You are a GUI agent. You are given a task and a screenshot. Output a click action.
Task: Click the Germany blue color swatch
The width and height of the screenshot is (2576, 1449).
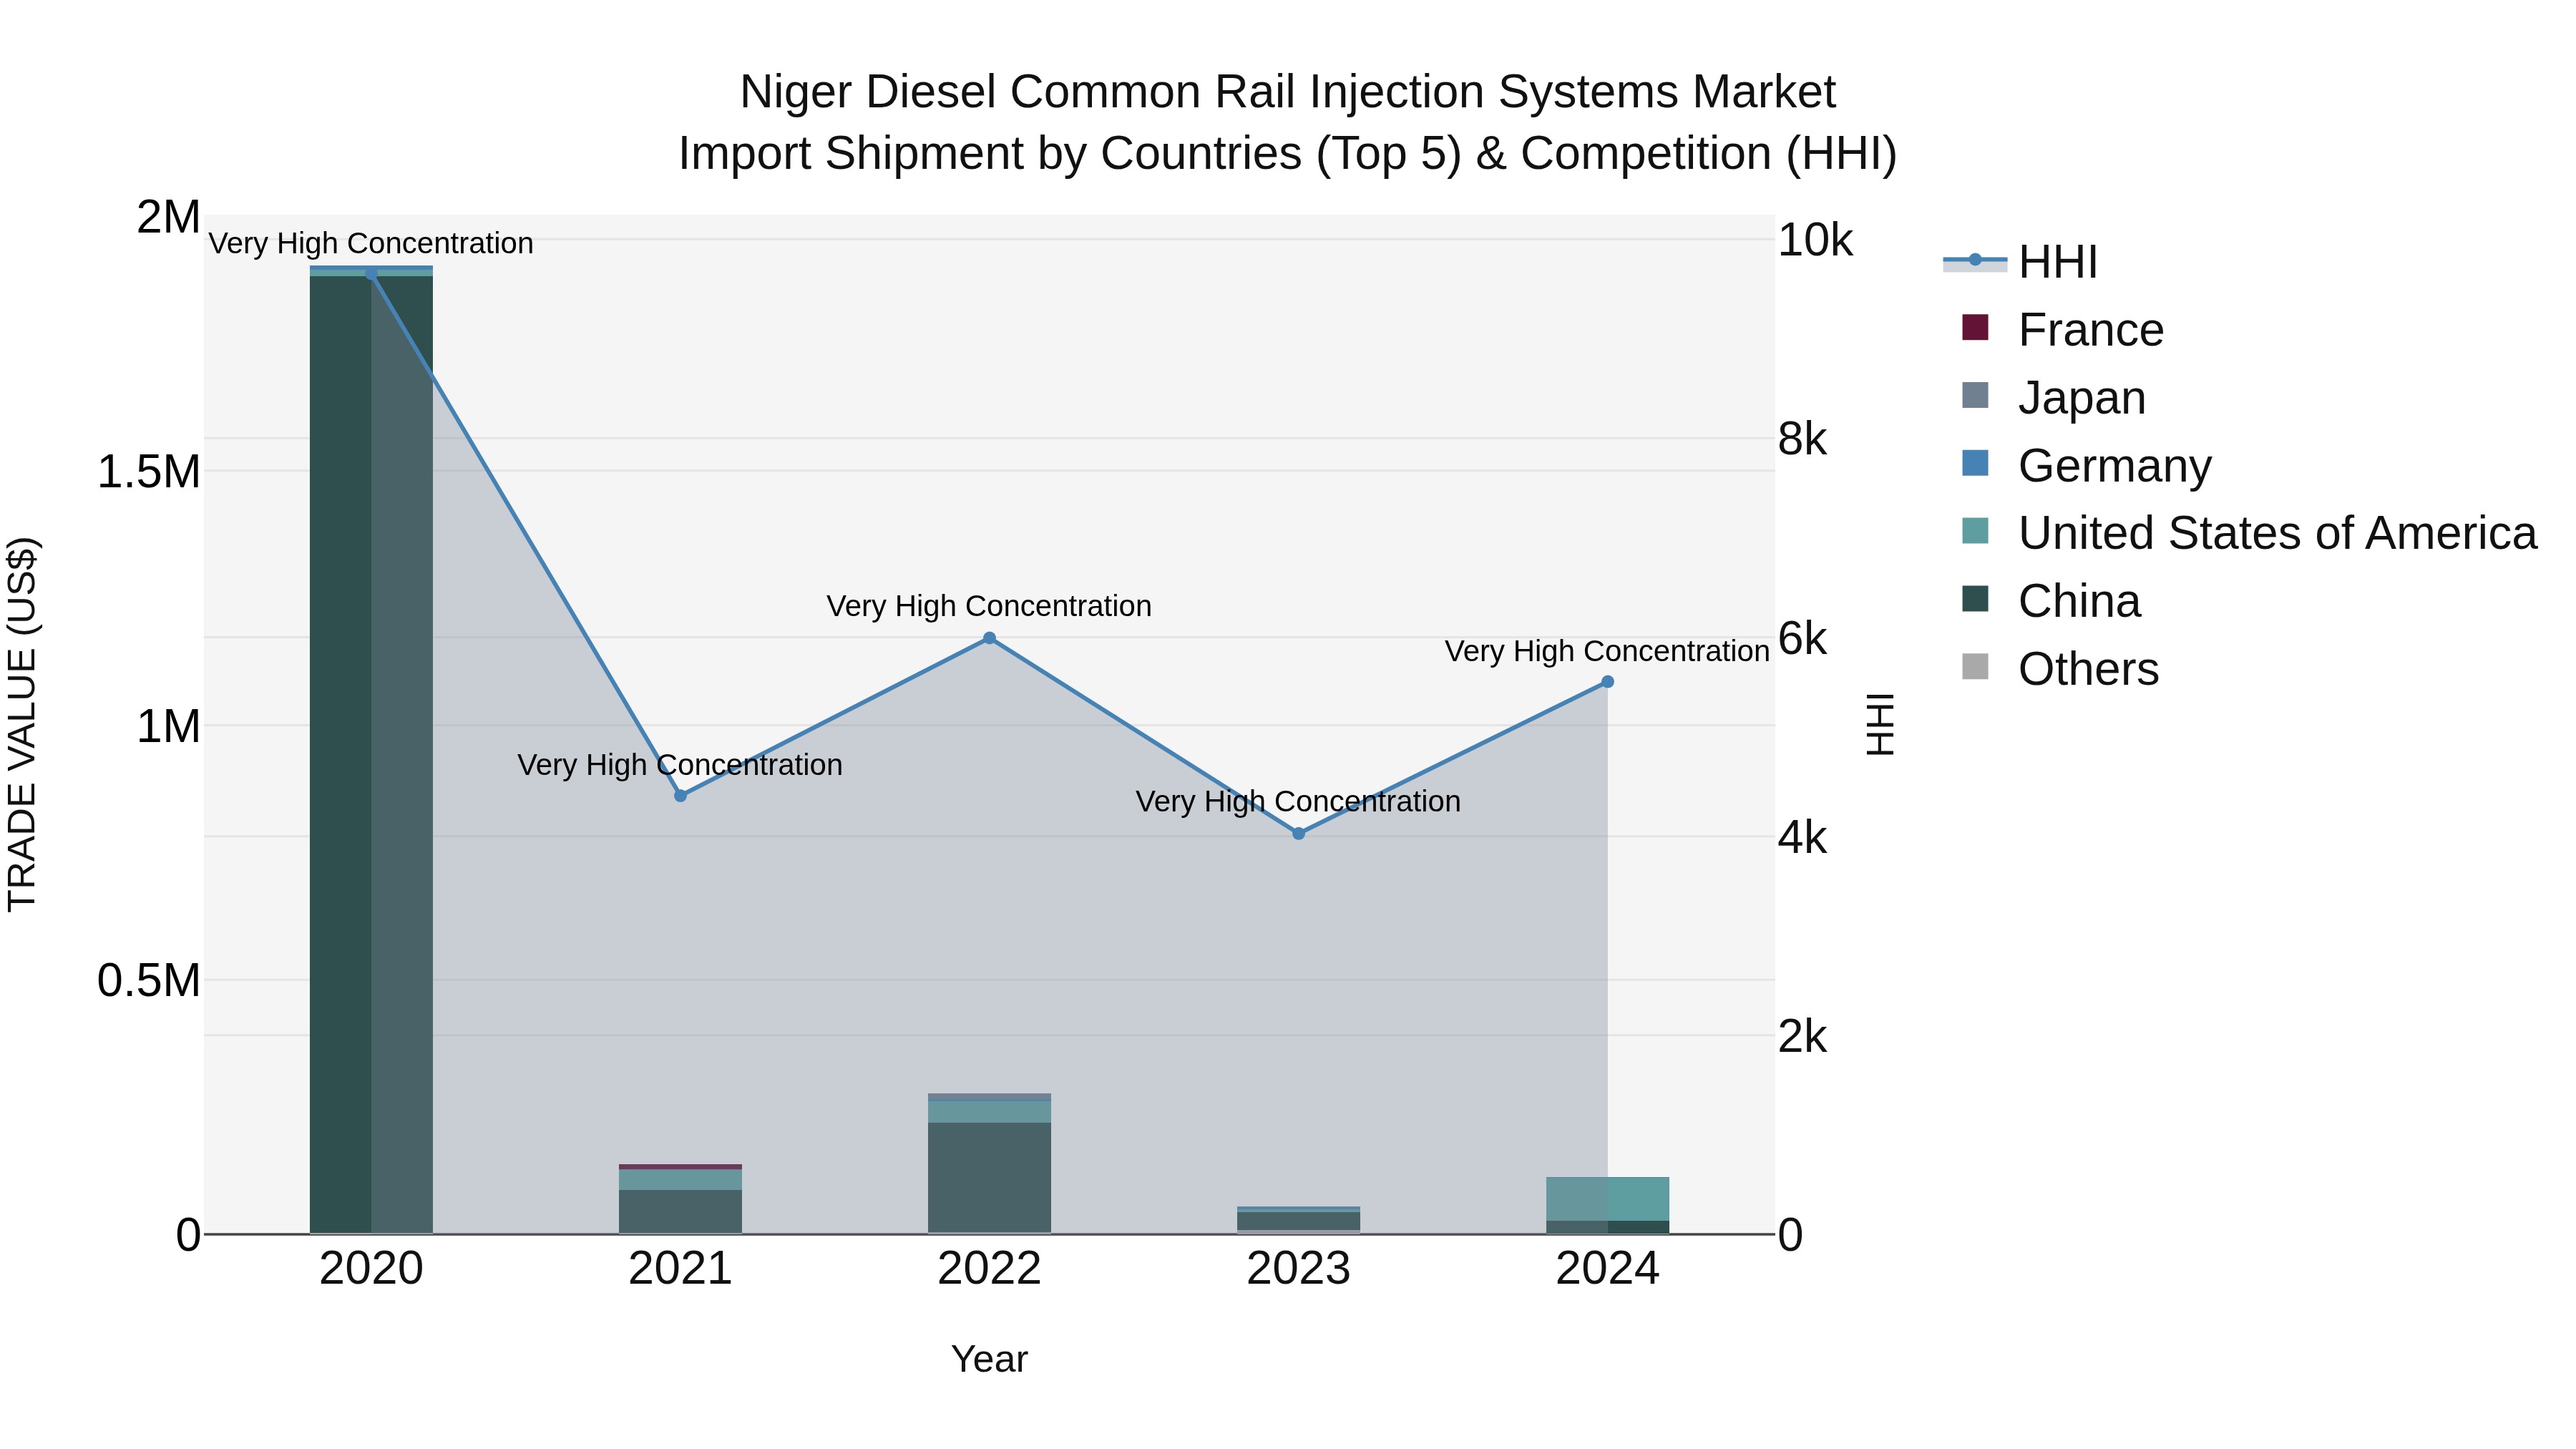(x=1975, y=463)
